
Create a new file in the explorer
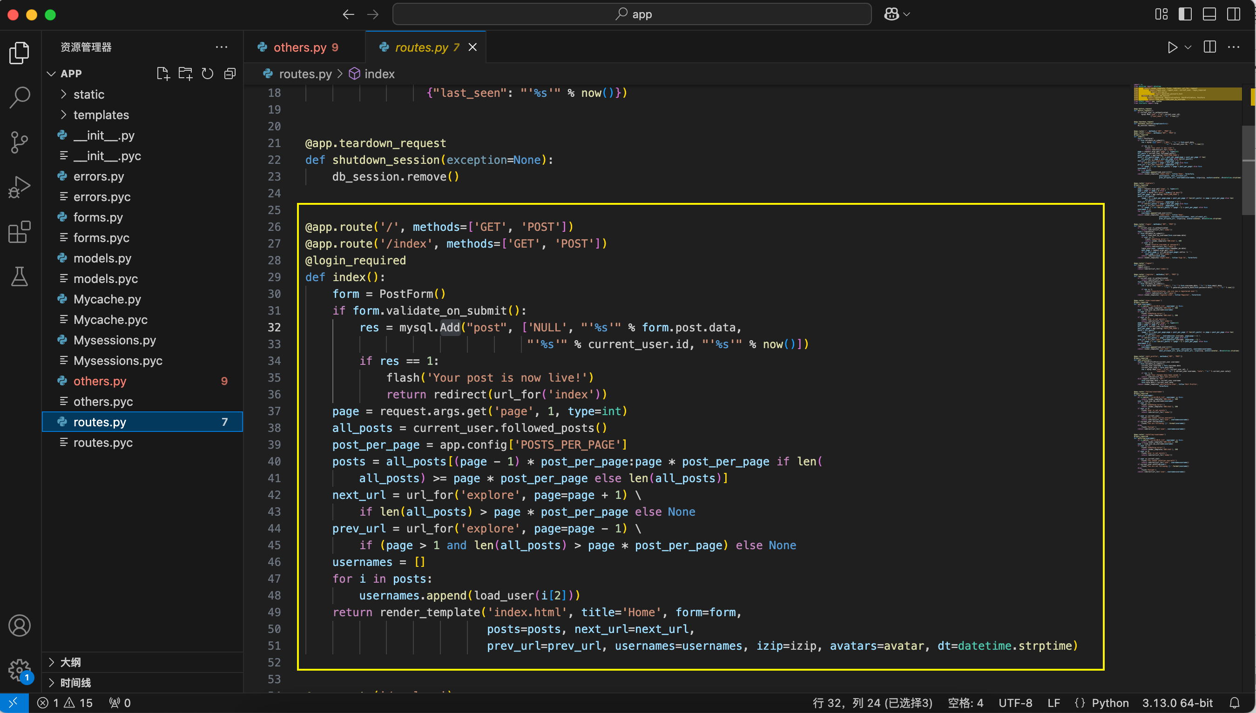163,74
